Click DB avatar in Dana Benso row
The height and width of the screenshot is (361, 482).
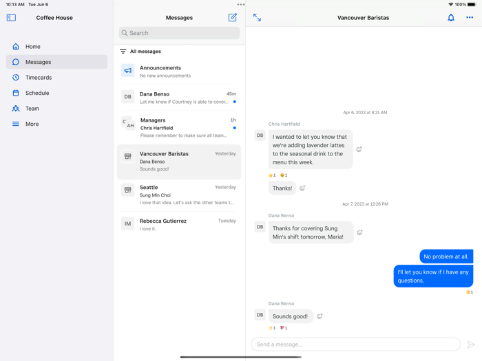point(127,97)
